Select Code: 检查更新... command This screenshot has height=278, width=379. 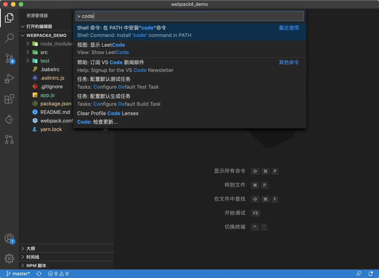(x=189, y=122)
